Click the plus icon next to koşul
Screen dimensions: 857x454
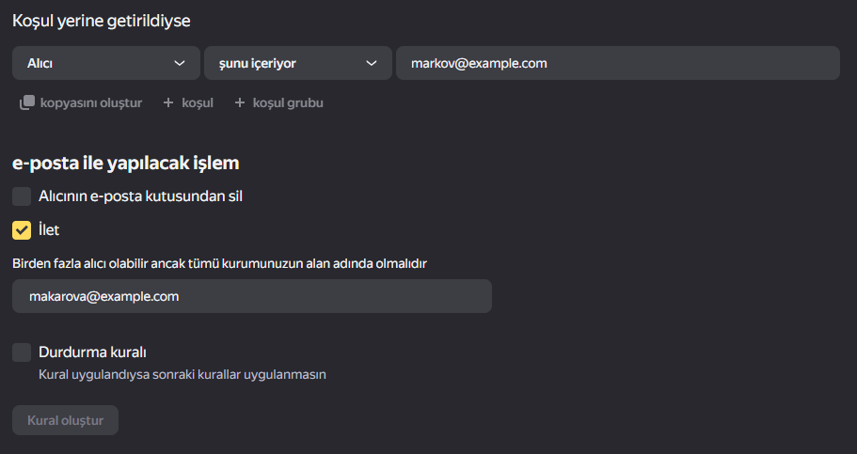point(168,102)
